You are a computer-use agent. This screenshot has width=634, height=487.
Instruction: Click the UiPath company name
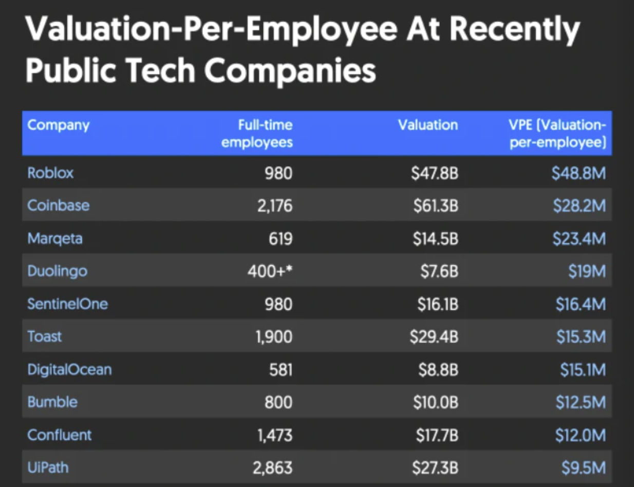(x=48, y=468)
